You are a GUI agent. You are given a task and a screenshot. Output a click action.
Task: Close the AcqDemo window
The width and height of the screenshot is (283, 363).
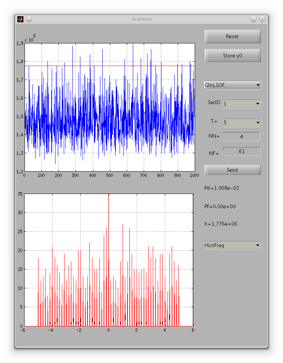[x=262, y=19]
